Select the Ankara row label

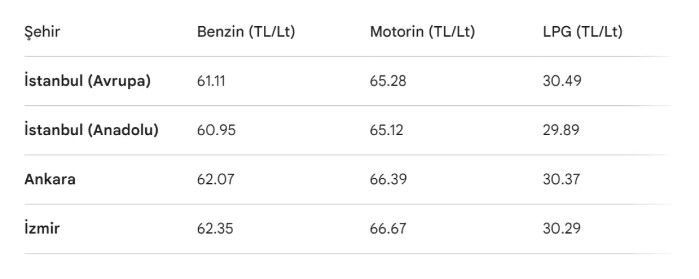pyautogui.click(x=50, y=179)
